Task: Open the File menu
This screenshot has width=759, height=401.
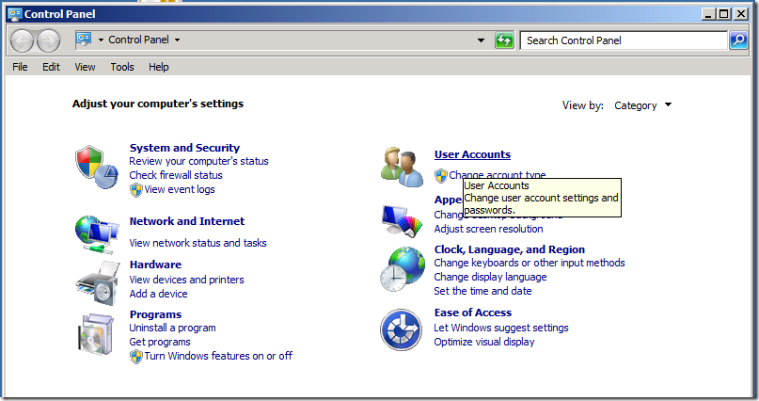Action: pos(20,67)
